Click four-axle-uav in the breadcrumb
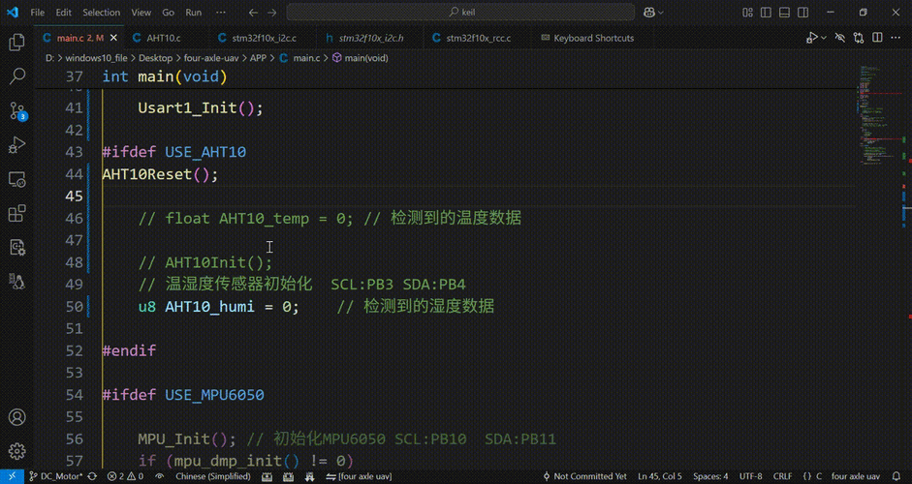The width and height of the screenshot is (912, 484). click(210, 58)
